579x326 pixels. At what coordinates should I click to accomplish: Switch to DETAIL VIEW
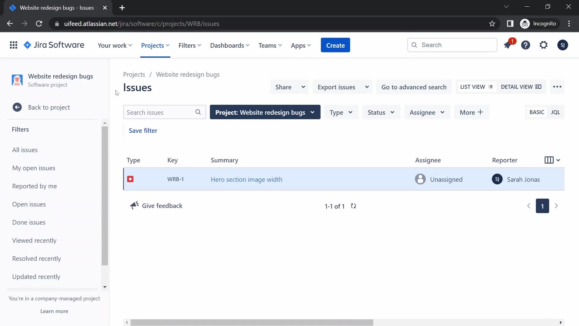[521, 87]
